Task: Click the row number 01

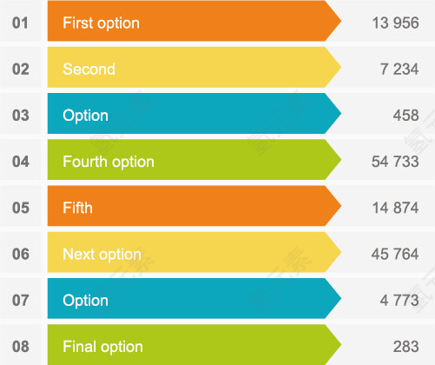Action: [20, 23]
